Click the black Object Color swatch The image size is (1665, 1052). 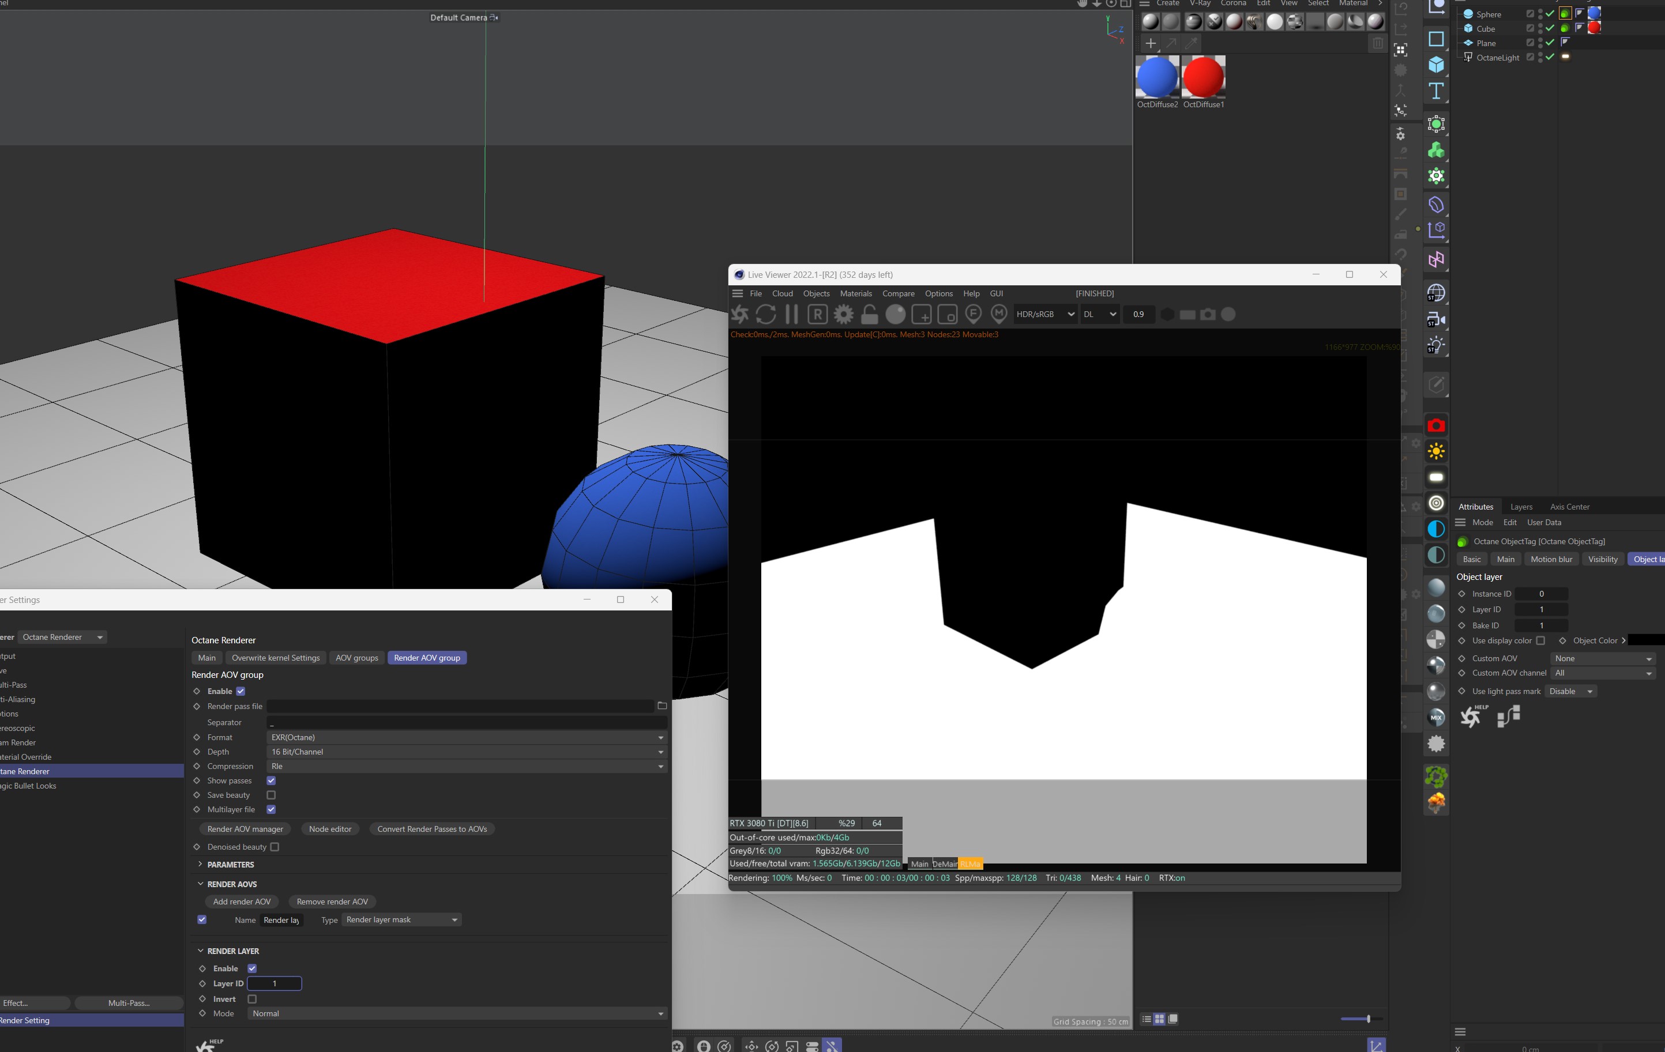1645,641
